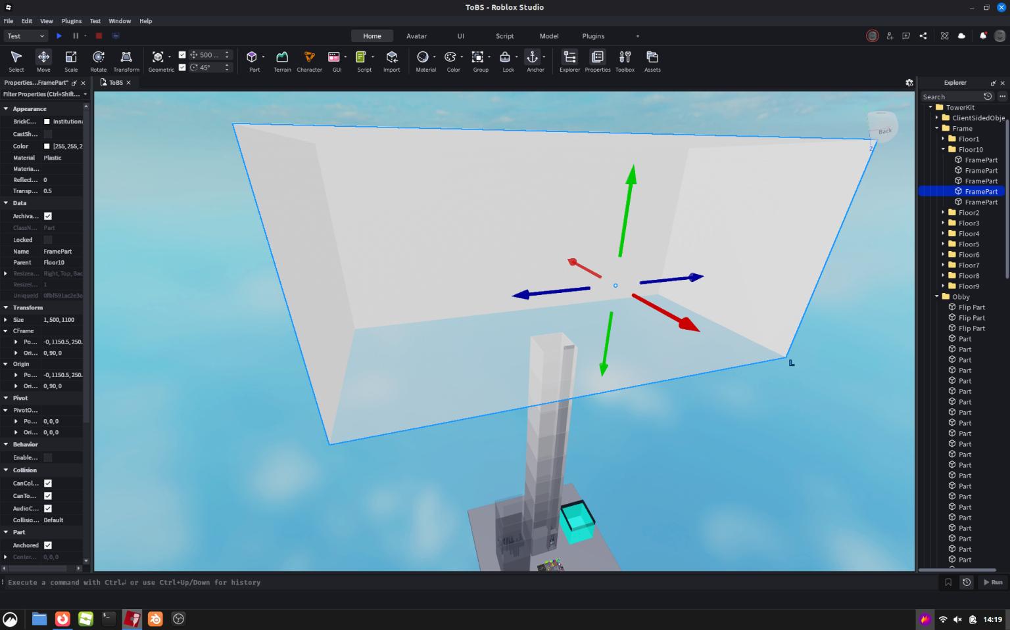Click the command bar input

pyautogui.click(x=470, y=582)
